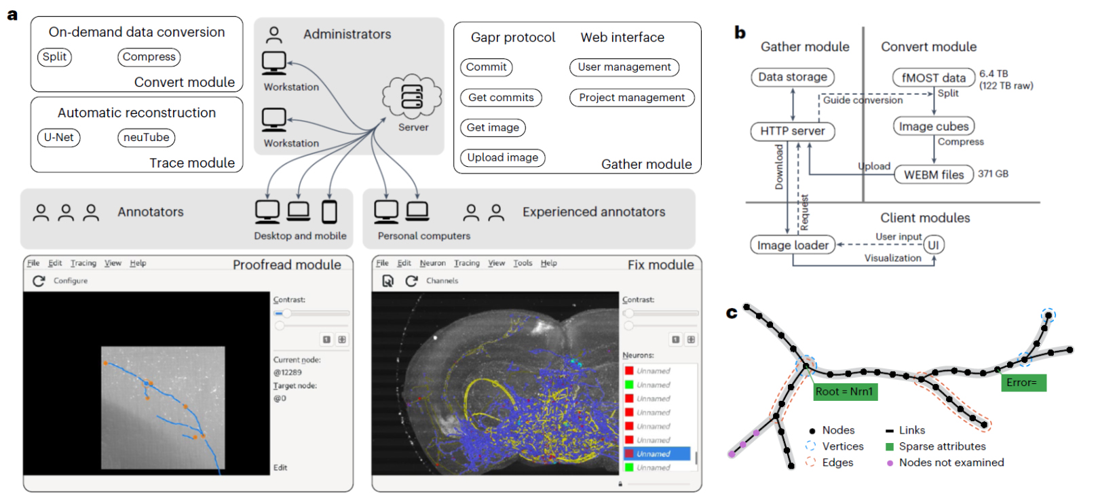
Task: Click the fit-view icon under Proofread contrast sliders
Action: (342, 339)
